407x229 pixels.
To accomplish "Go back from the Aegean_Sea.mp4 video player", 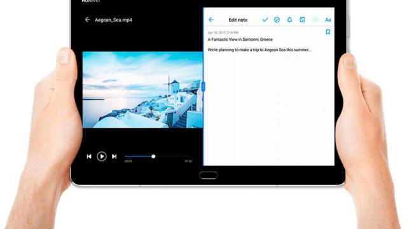I will (87, 20).
